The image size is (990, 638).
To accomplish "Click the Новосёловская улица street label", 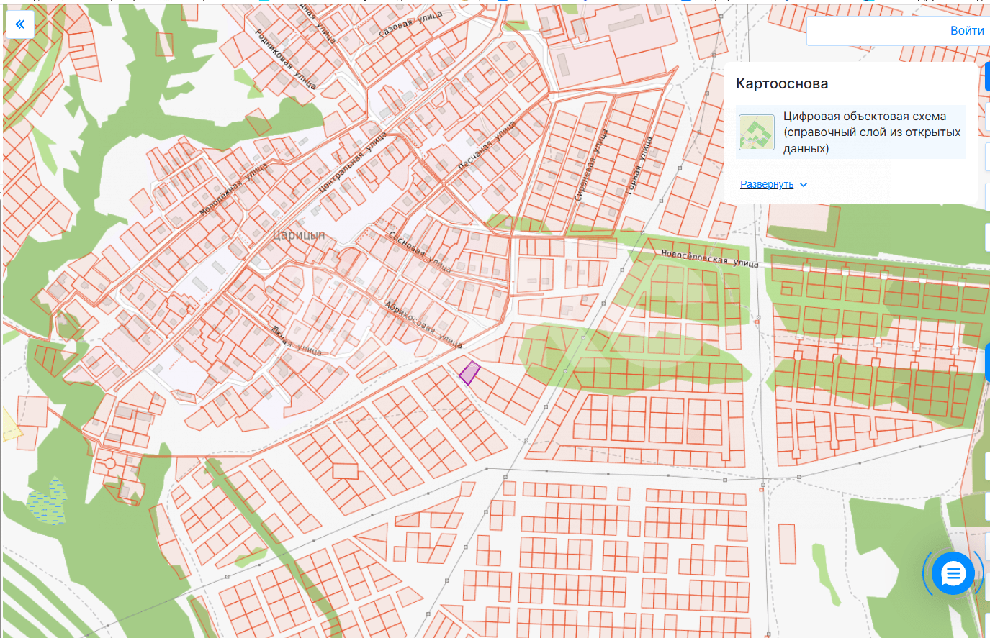I will coord(709,258).
